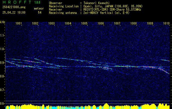Click the 'Receiving antenna' field label
172x109 pixels.
tap(63, 13)
